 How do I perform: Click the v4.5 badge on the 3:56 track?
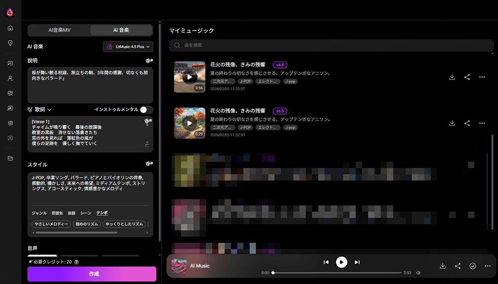tap(280, 65)
